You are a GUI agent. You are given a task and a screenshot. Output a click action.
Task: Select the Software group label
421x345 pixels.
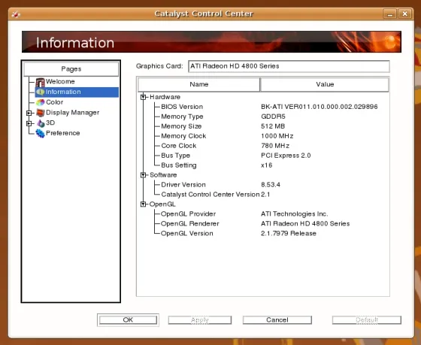pos(163,175)
